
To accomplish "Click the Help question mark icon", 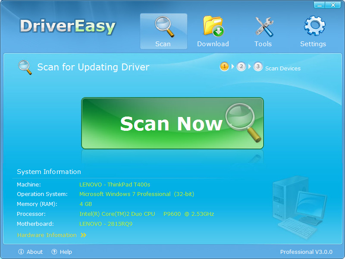I will [x=54, y=252].
